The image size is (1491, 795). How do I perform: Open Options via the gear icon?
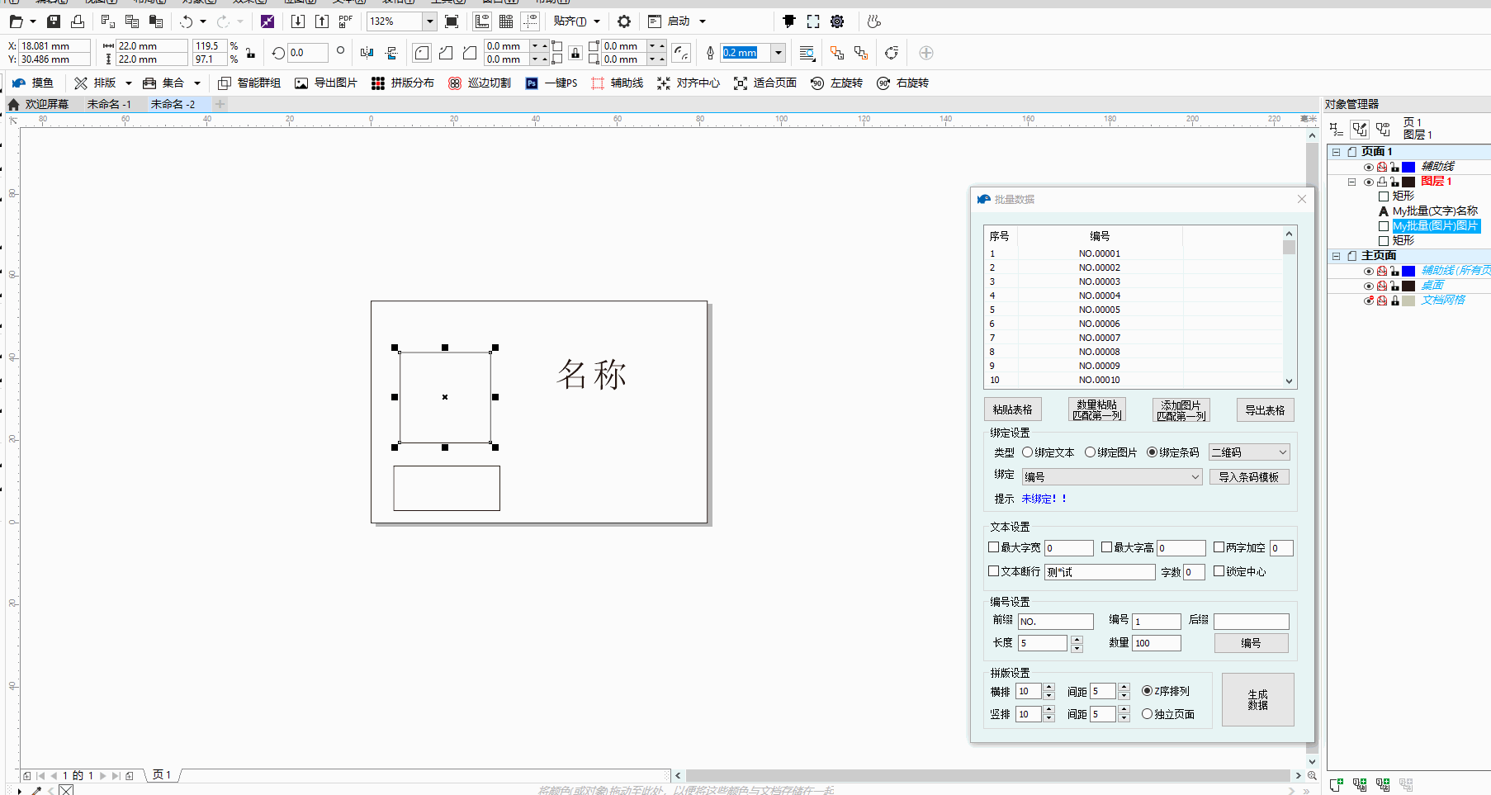624,21
